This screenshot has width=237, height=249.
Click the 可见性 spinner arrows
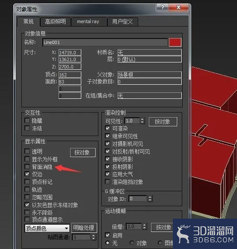pos(142,121)
